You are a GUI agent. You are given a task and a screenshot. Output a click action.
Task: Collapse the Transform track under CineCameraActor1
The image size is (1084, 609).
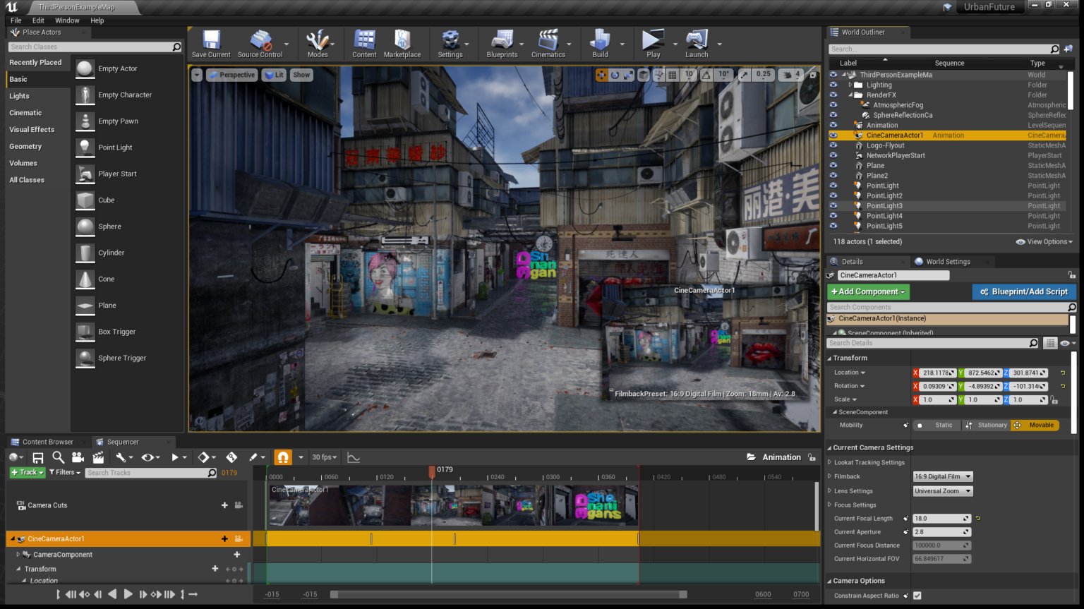point(20,569)
